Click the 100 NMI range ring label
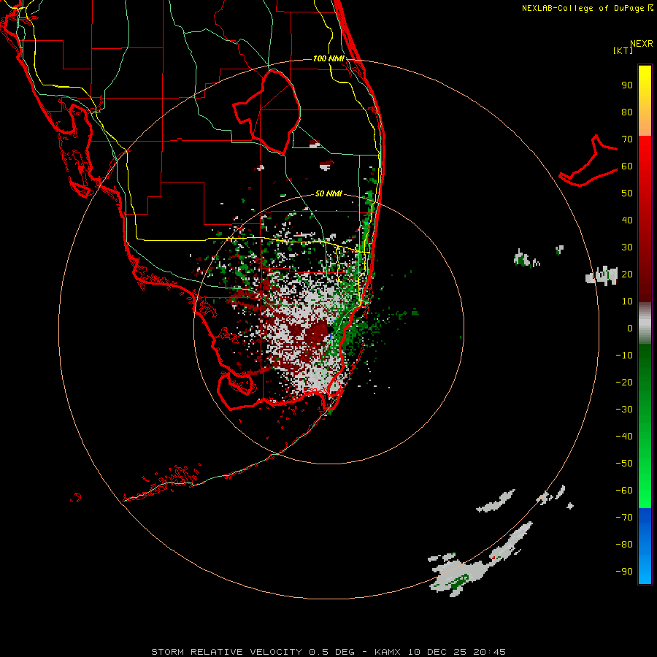Screen dimensions: 657x657 tap(328, 58)
